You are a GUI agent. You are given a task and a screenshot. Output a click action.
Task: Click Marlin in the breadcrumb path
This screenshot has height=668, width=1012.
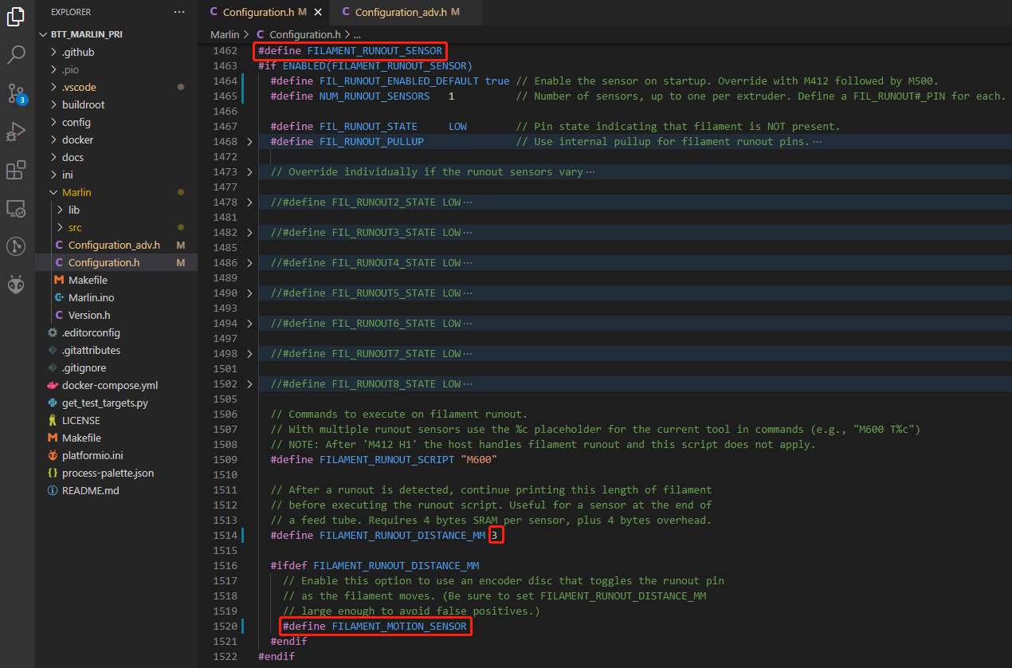point(224,35)
